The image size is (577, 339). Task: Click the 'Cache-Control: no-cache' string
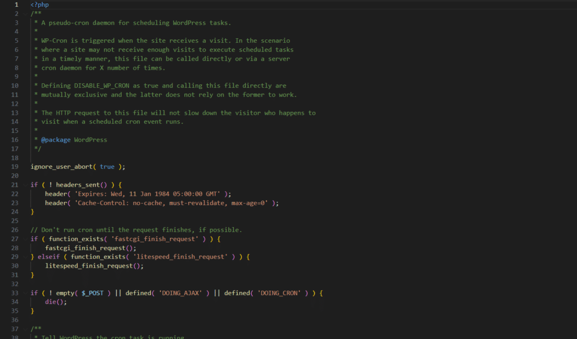(x=171, y=203)
